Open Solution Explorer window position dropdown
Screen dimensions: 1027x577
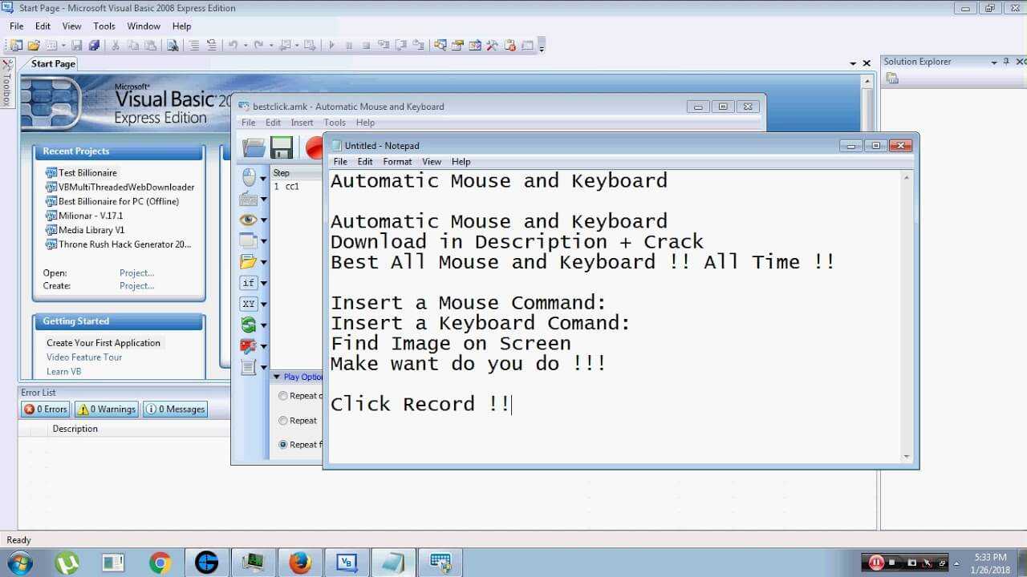[994, 63]
